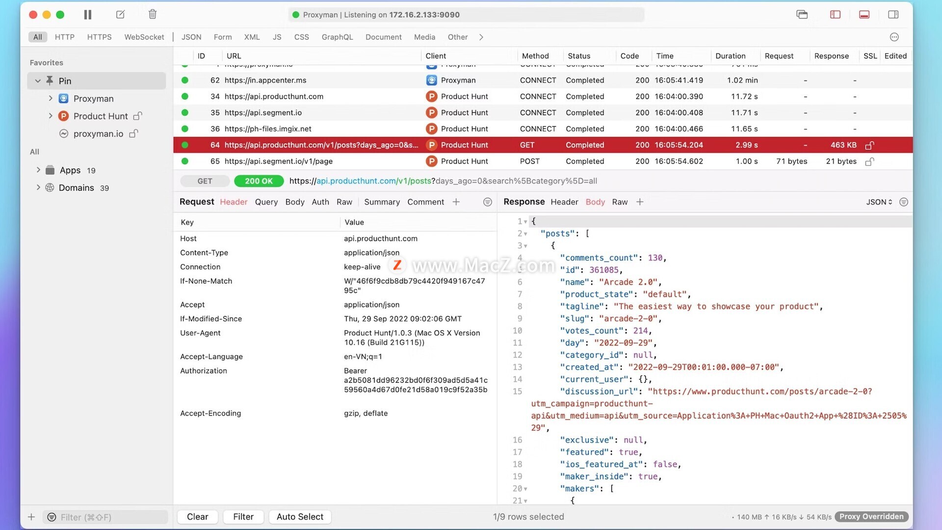
Task: Collapse the "makers" array fold arrow
Action: (525, 489)
